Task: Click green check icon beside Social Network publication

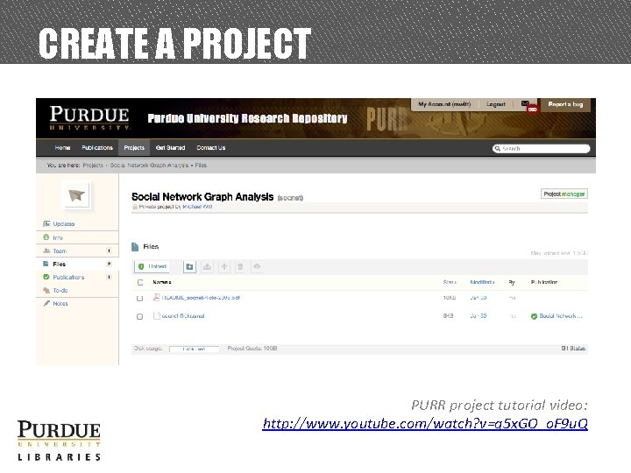Action: [x=534, y=316]
